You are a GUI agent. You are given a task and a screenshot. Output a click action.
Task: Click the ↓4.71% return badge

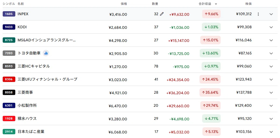tap(212, 119)
